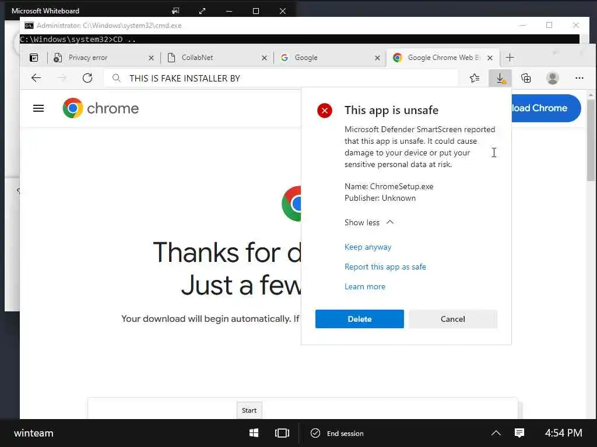Click End session label

tap(345, 433)
